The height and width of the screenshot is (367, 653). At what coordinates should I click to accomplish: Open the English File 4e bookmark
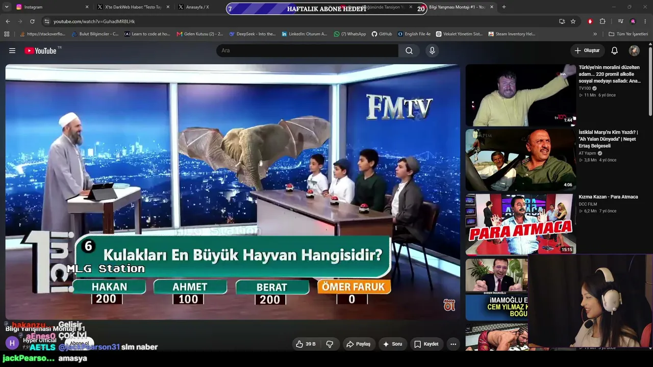(x=414, y=34)
